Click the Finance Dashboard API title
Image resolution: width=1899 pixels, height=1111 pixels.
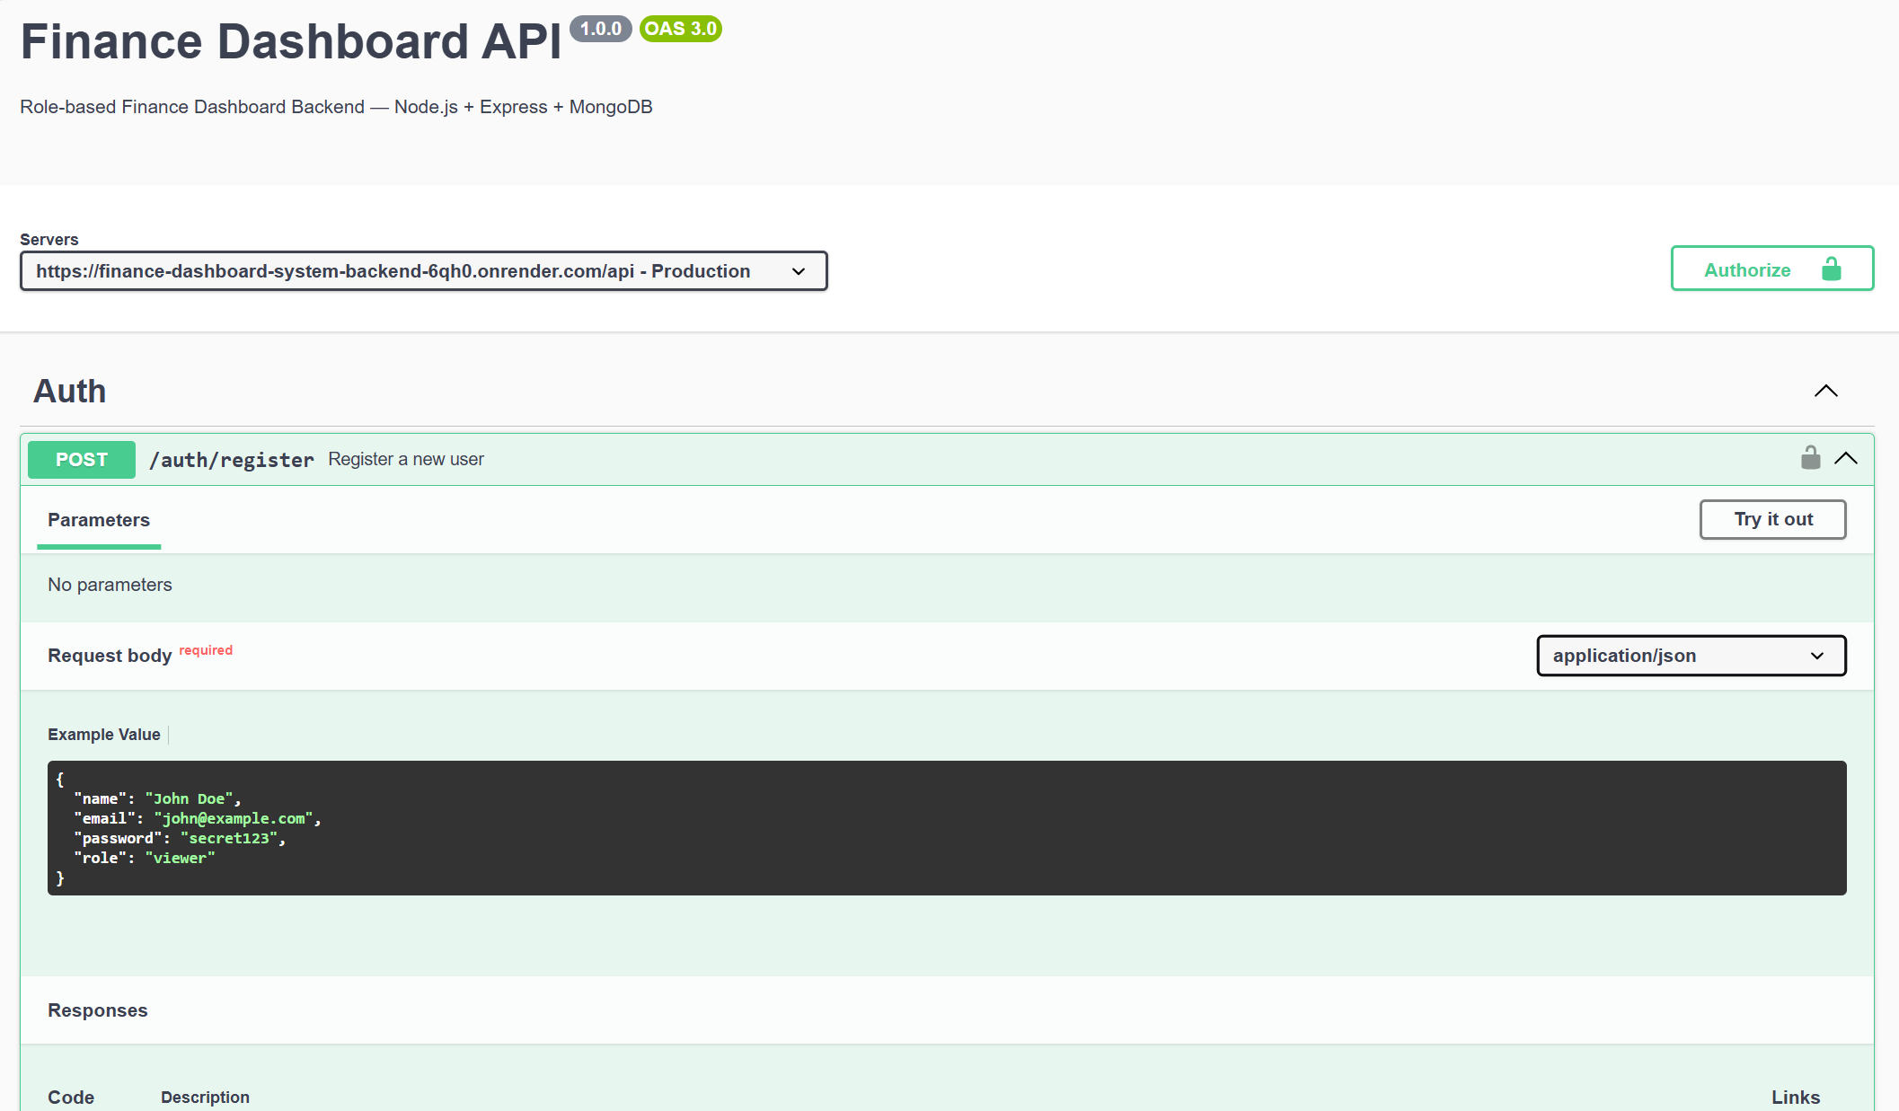coord(289,40)
